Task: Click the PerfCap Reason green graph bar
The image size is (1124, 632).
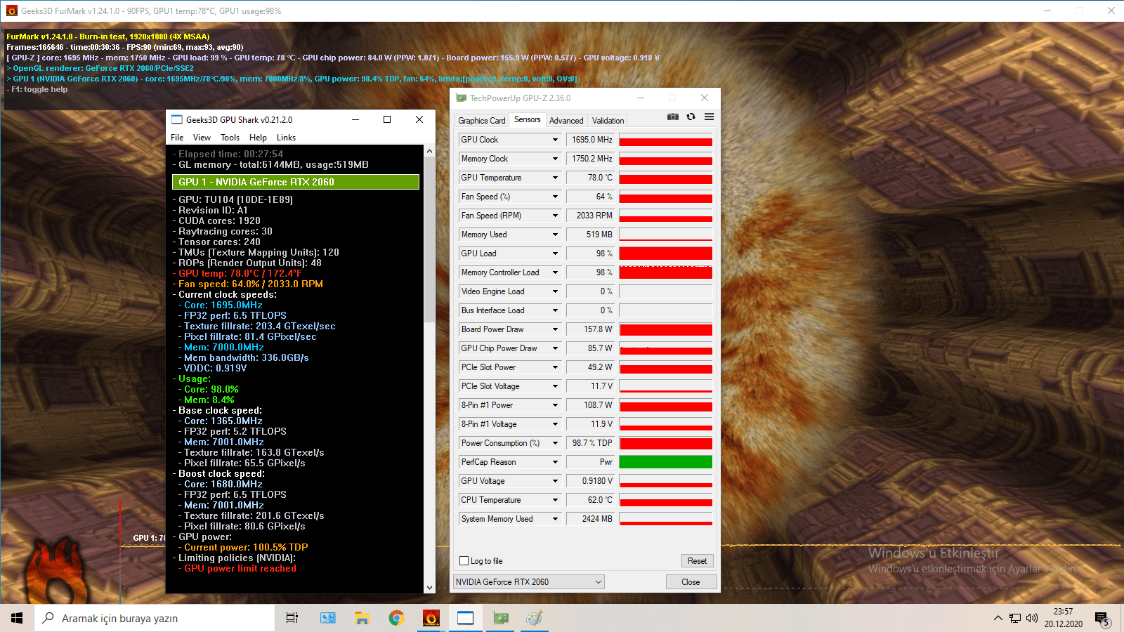Action: [x=665, y=462]
